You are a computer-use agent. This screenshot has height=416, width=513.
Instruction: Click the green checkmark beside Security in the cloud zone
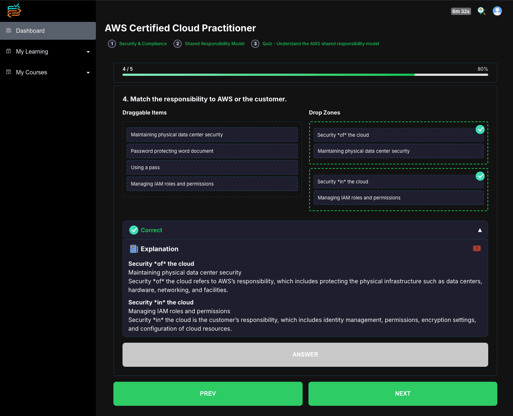(480, 176)
